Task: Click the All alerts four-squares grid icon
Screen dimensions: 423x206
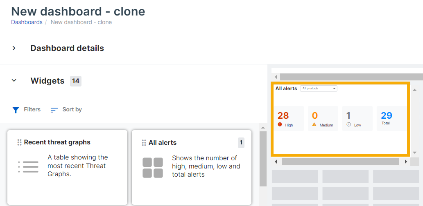Action: pos(153,168)
